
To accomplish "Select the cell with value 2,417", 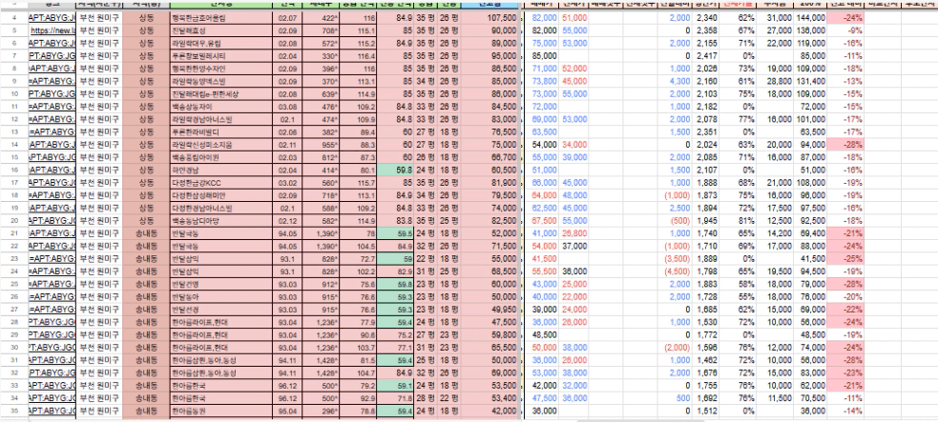I will coord(707,56).
